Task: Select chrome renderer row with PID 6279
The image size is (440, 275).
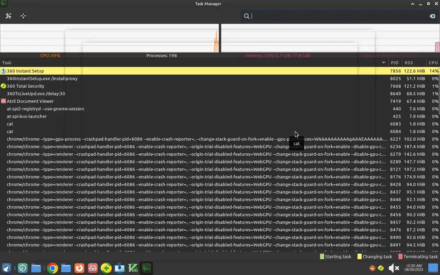Action: [220, 154]
